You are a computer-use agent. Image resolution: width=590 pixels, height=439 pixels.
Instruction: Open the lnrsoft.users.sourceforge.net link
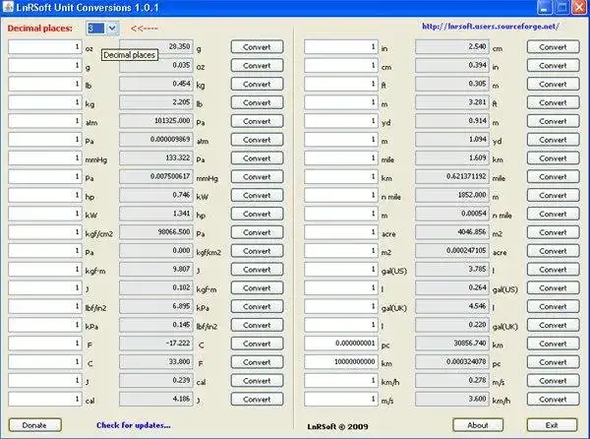[x=491, y=27]
